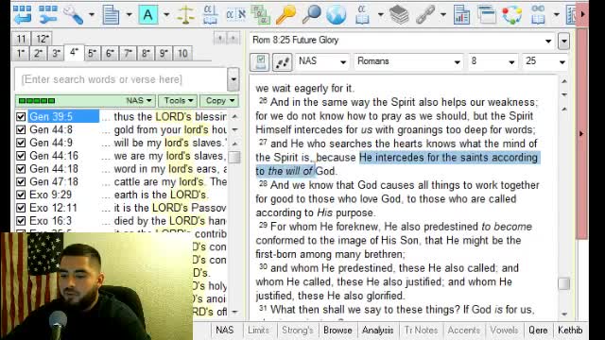The width and height of the screenshot is (605, 340).
Task: Uncheck the Exo 12:11 checkbox
Action: [x=21, y=208]
